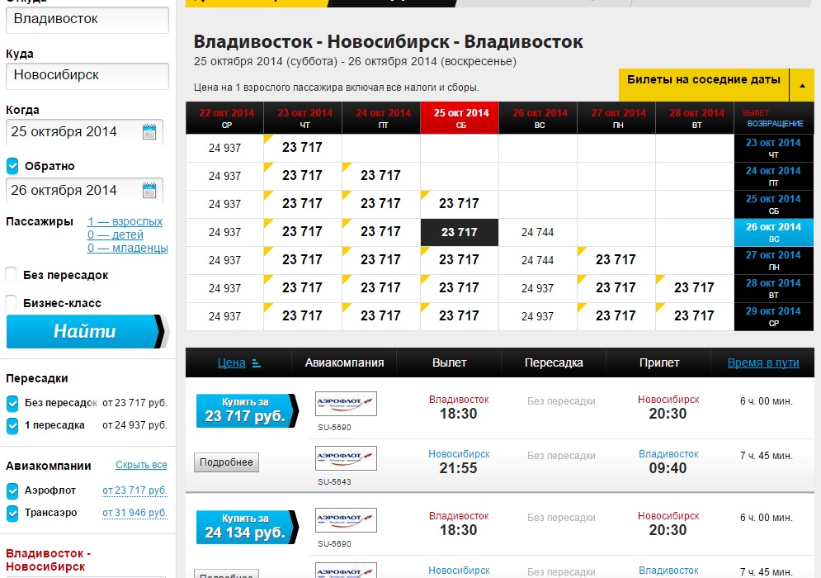Open calendar icon for departure date field
Screen dimensions: 821x578
pos(149,132)
